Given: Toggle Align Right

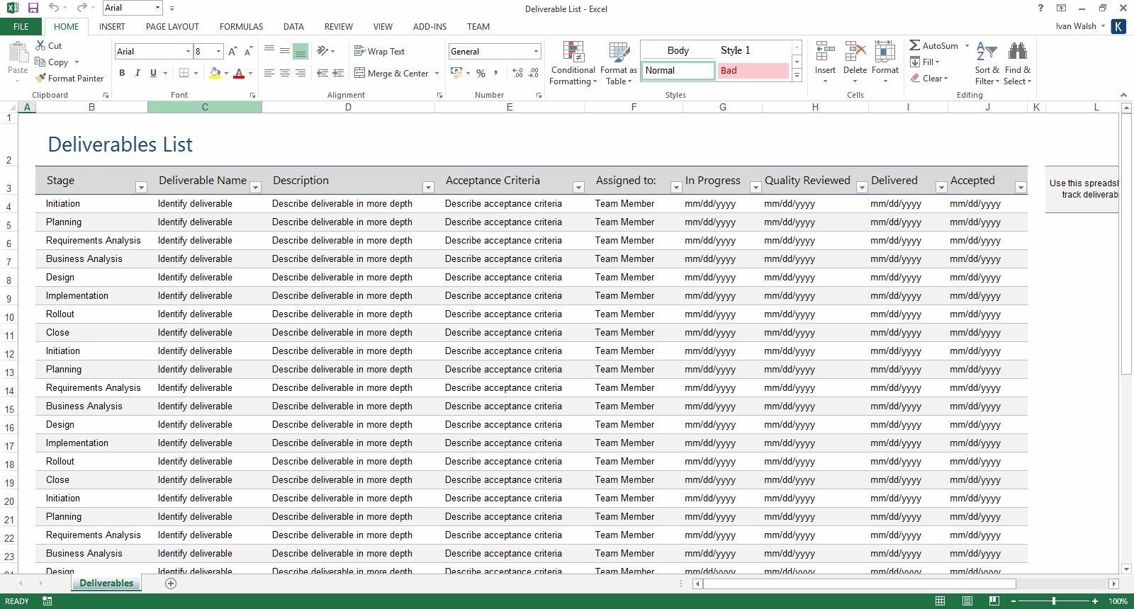Looking at the screenshot, I should (x=301, y=73).
